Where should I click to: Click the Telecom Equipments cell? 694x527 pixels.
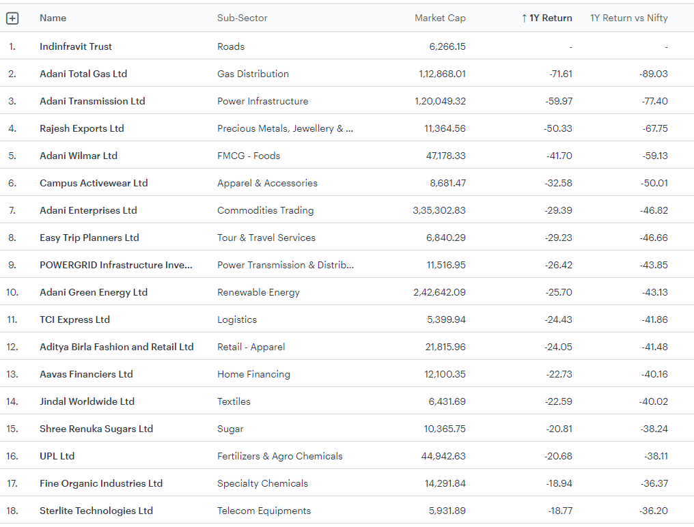tap(264, 511)
